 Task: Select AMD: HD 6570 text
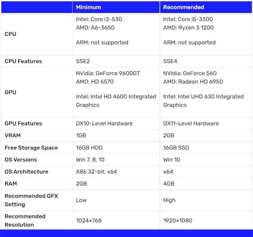95,82
